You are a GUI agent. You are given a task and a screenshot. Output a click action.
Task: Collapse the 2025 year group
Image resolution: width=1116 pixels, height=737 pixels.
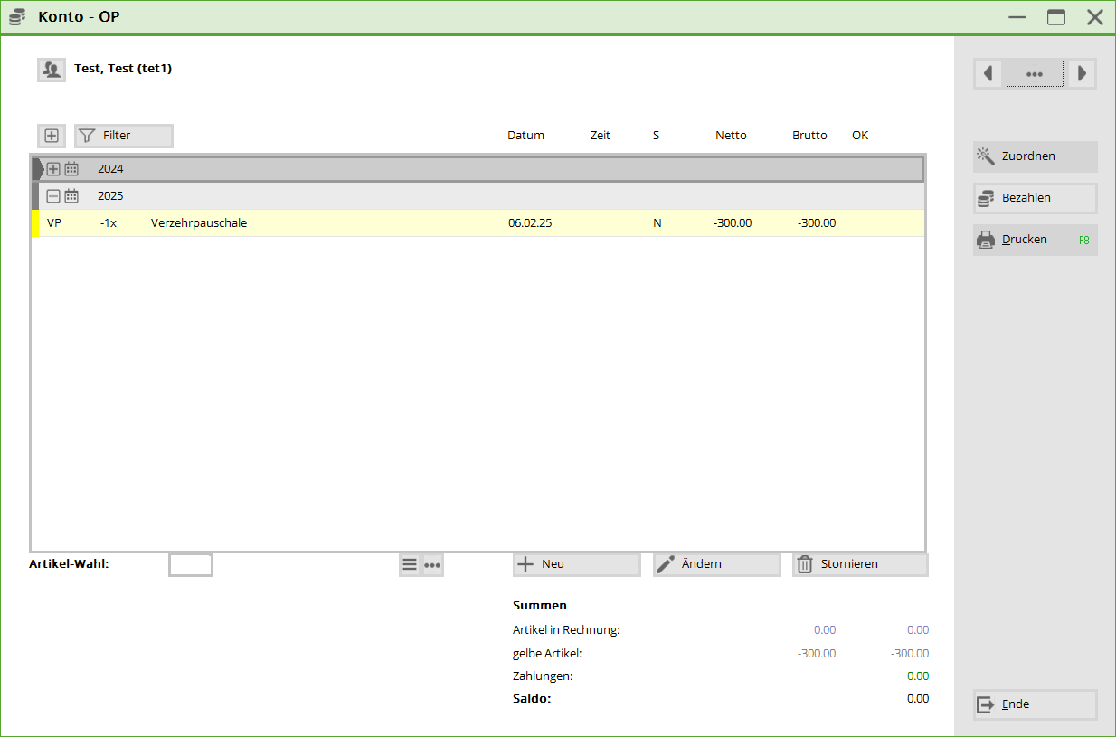tap(53, 196)
